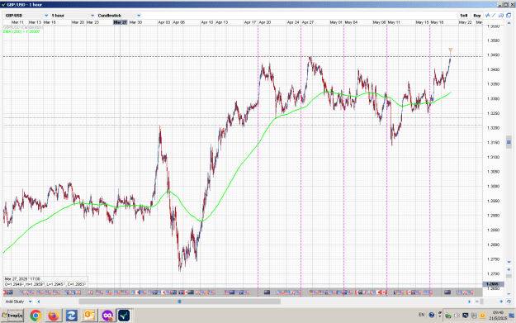Click the left scroll arrow of time scrollbar

[39, 302]
